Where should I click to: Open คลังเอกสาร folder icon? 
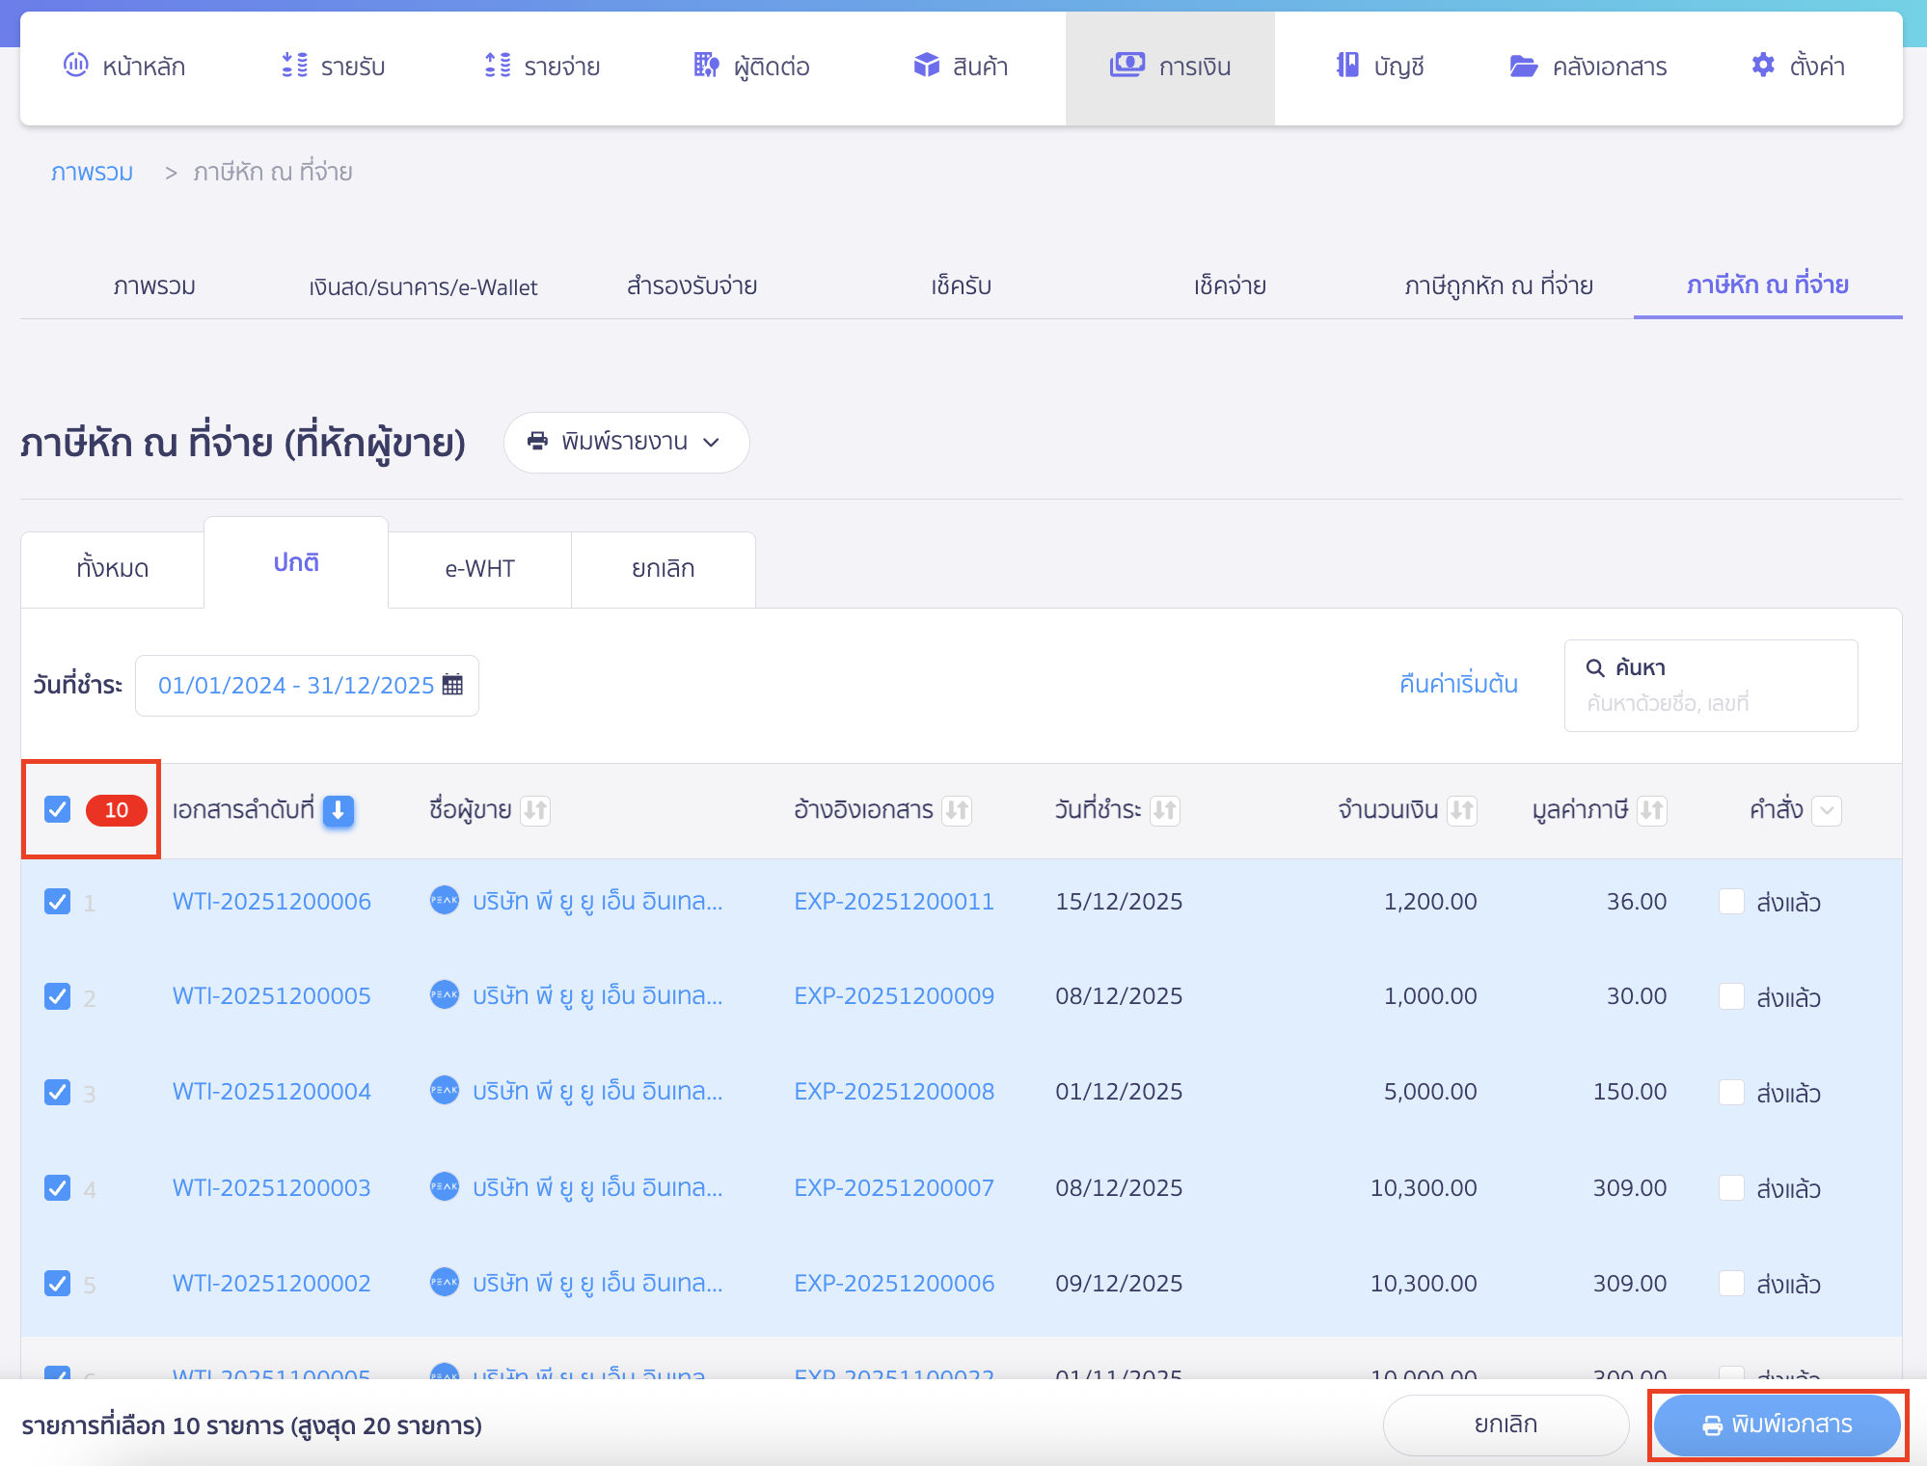pos(1523,66)
